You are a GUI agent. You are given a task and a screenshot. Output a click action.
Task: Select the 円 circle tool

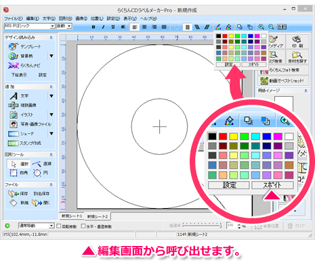41,173
